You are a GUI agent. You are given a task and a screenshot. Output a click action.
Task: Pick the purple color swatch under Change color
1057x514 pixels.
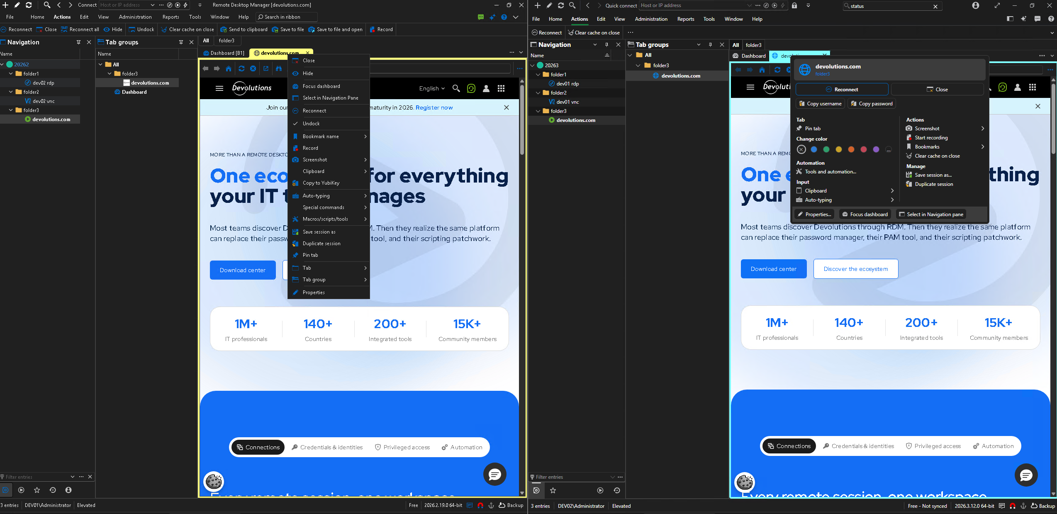tap(876, 150)
